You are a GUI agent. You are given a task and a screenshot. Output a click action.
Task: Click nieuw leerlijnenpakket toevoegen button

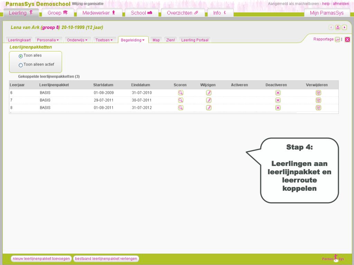(x=41, y=258)
